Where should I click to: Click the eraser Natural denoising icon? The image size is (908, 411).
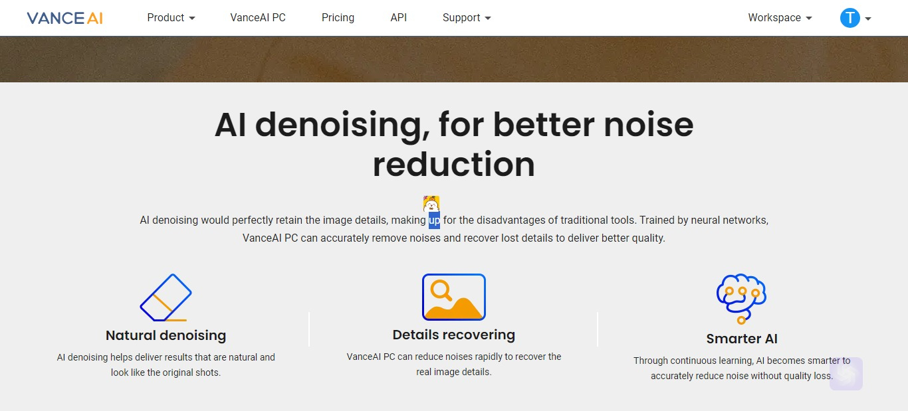click(x=166, y=297)
